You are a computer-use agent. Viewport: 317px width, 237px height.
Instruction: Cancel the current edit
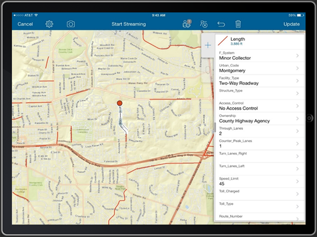pyautogui.click(x=25, y=24)
